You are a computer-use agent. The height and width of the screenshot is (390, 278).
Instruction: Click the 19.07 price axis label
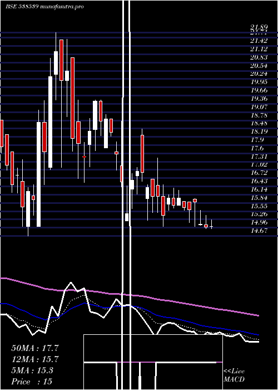tap(259, 107)
